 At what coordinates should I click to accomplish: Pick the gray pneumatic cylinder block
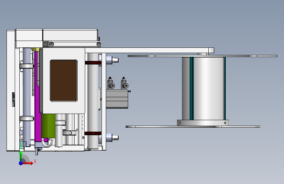coord(117,99)
